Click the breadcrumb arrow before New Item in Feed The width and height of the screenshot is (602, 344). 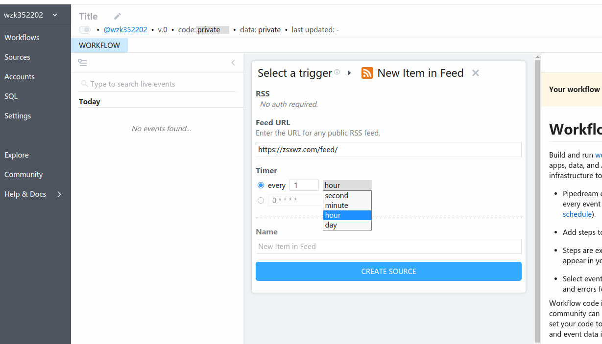coord(349,73)
